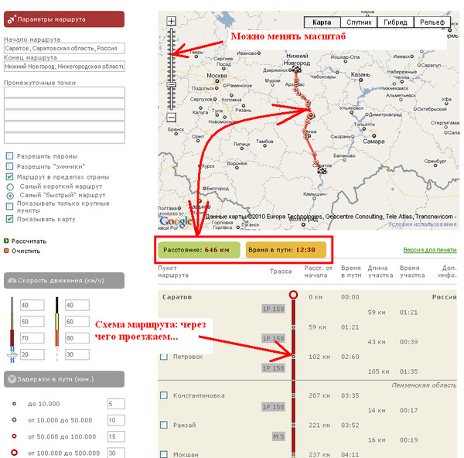Click the red Очистить cross icon
The width and height of the screenshot is (464, 458).
[x=6, y=251]
